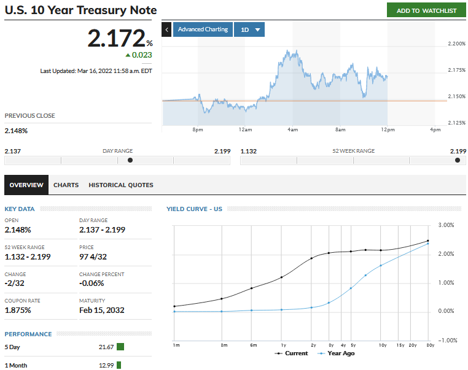The image size is (468, 370).
Task: Click the maturity value Feb 15, 2032
Action: (102, 310)
